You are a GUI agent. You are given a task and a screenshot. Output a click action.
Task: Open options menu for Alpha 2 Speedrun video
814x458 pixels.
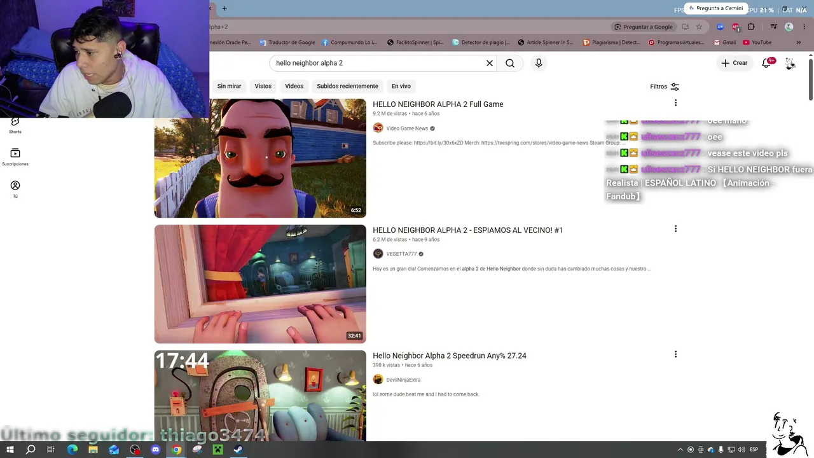click(x=675, y=354)
